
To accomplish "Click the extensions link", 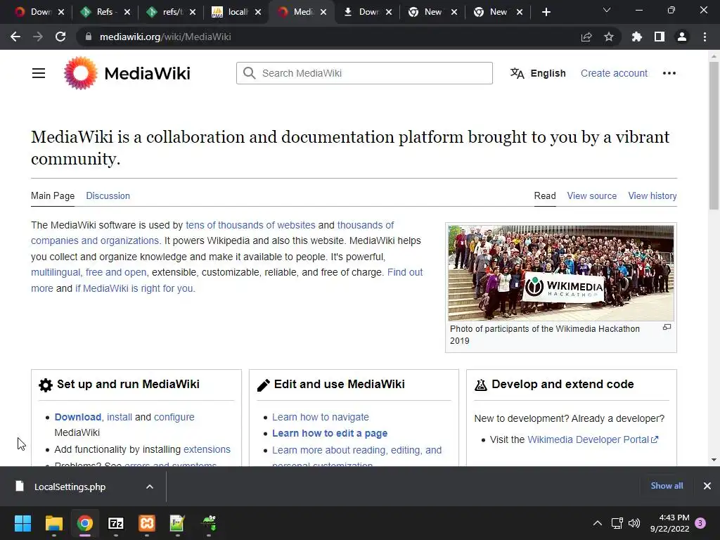I will [207, 449].
